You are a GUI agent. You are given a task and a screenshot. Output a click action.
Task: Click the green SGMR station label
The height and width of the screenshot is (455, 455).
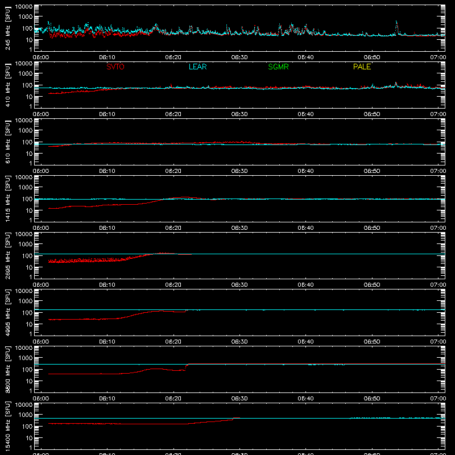(278, 67)
